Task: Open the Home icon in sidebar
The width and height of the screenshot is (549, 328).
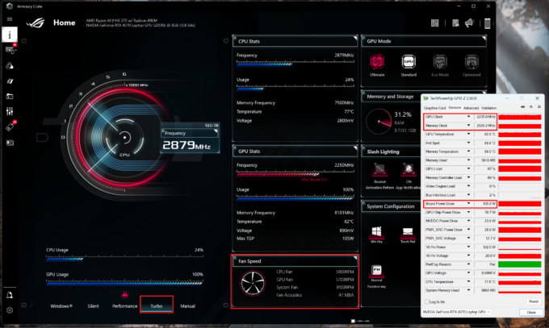Action: coord(10,35)
